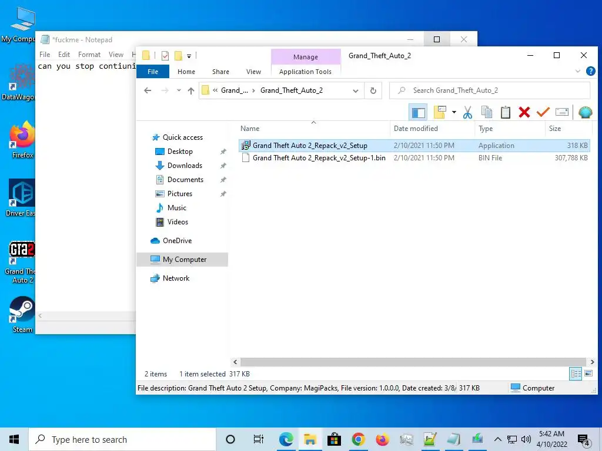602x451 pixels.
Task: Open Folder Options from the toolbar
Action: 440,112
